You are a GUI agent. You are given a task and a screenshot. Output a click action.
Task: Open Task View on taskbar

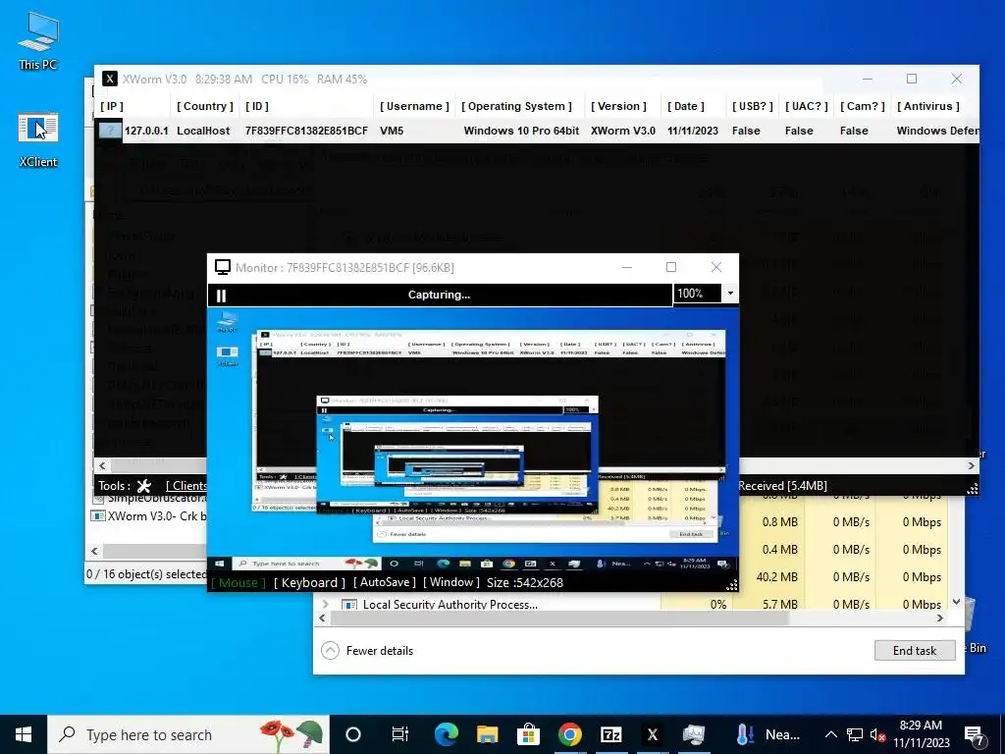[400, 734]
